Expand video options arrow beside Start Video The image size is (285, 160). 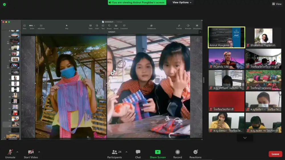click(39, 152)
